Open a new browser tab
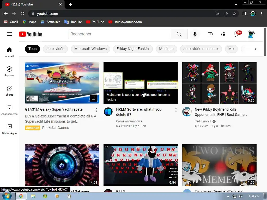 (70, 4)
